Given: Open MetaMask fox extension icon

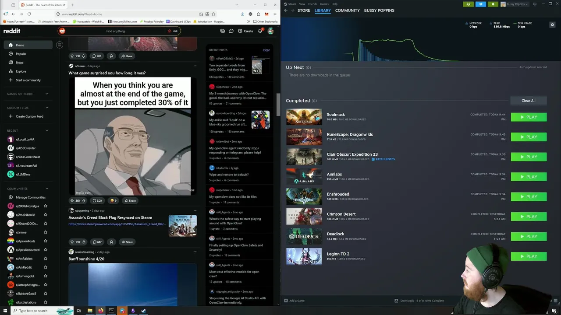Looking at the screenshot, I should [266, 14].
